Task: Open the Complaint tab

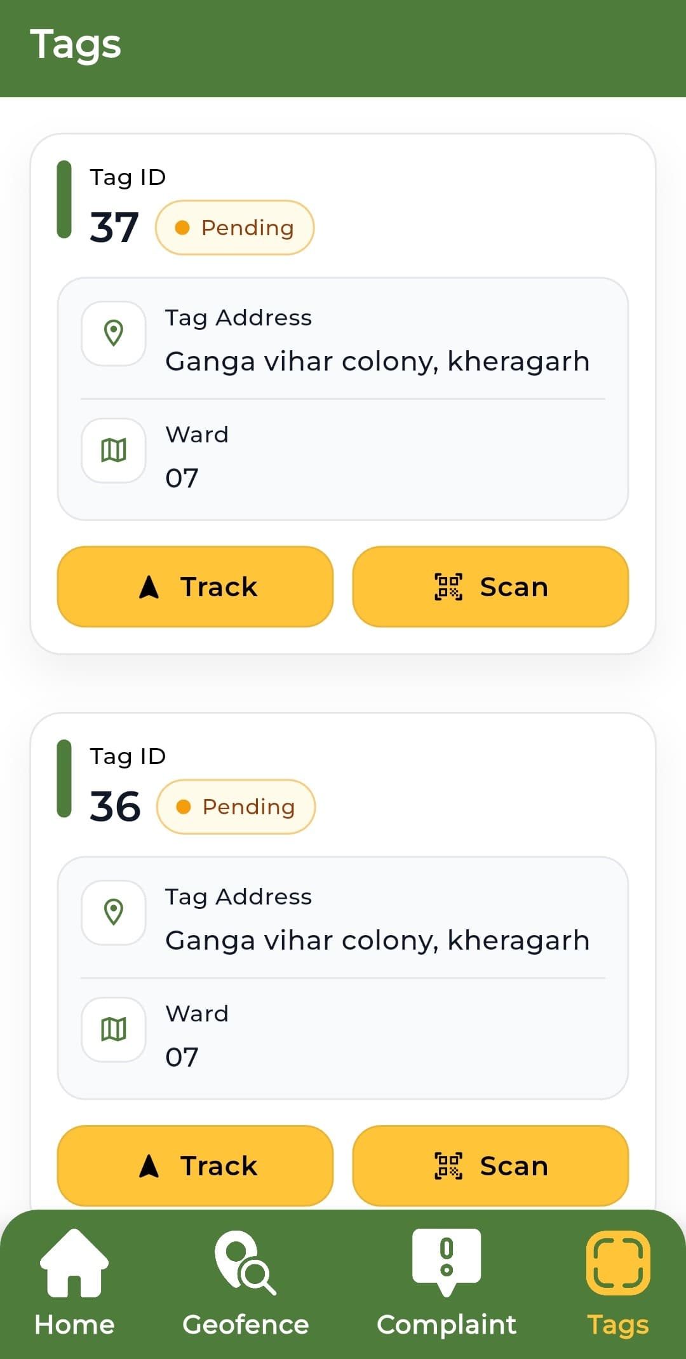Action: (447, 1283)
